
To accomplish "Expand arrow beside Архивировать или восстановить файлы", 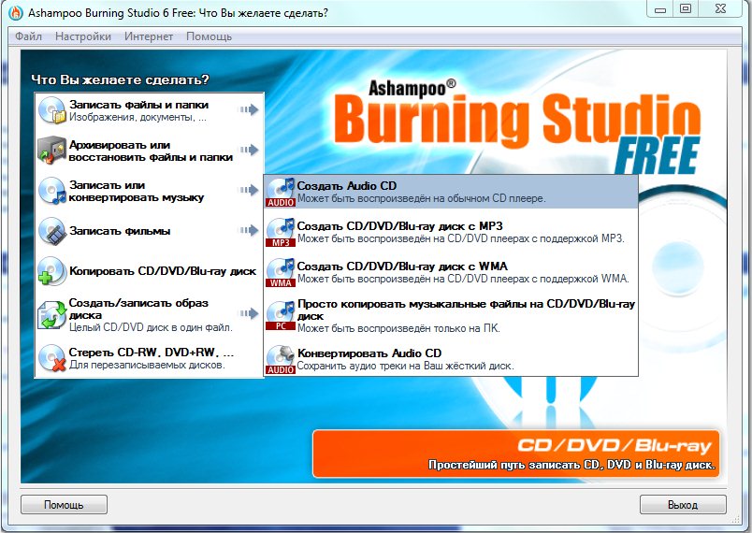I will pyautogui.click(x=249, y=150).
